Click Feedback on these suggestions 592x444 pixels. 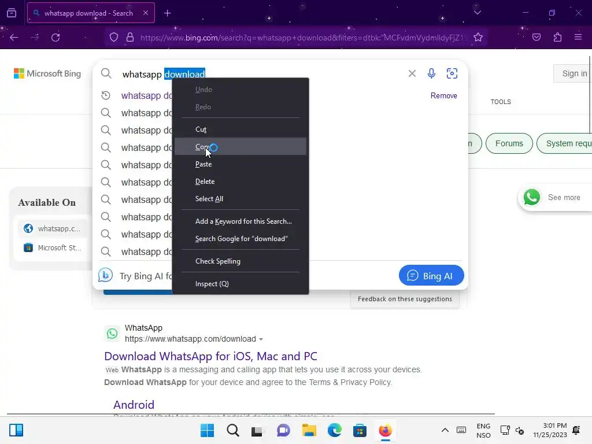405,299
